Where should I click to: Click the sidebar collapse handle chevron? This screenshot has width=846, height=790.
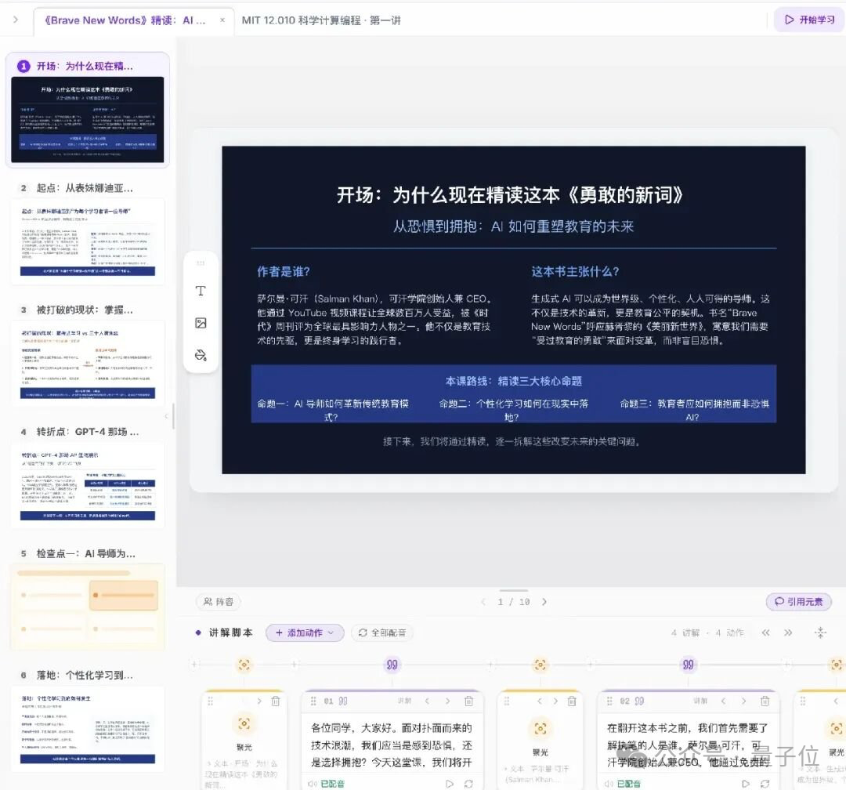coord(166,416)
